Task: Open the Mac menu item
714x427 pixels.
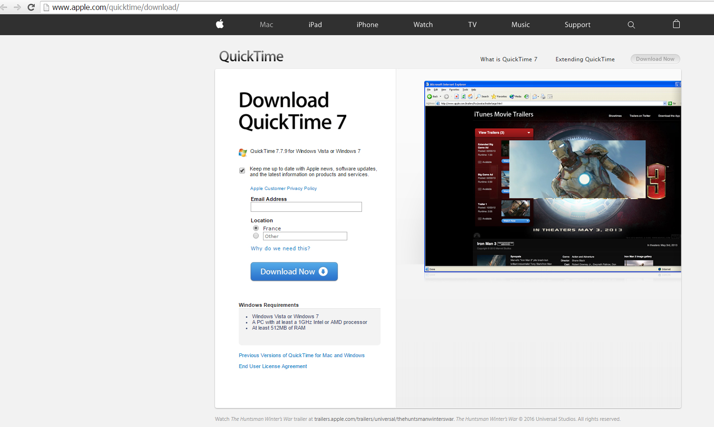Action: coord(266,25)
